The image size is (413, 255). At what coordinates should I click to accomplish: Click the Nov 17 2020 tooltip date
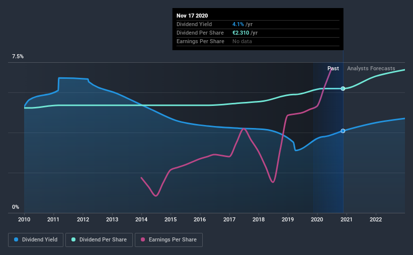pyautogui.click(x=192, y=16)
